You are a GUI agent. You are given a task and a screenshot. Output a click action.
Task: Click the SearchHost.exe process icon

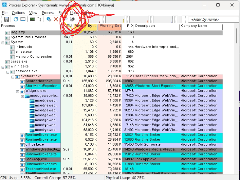[x=22, y=82]
